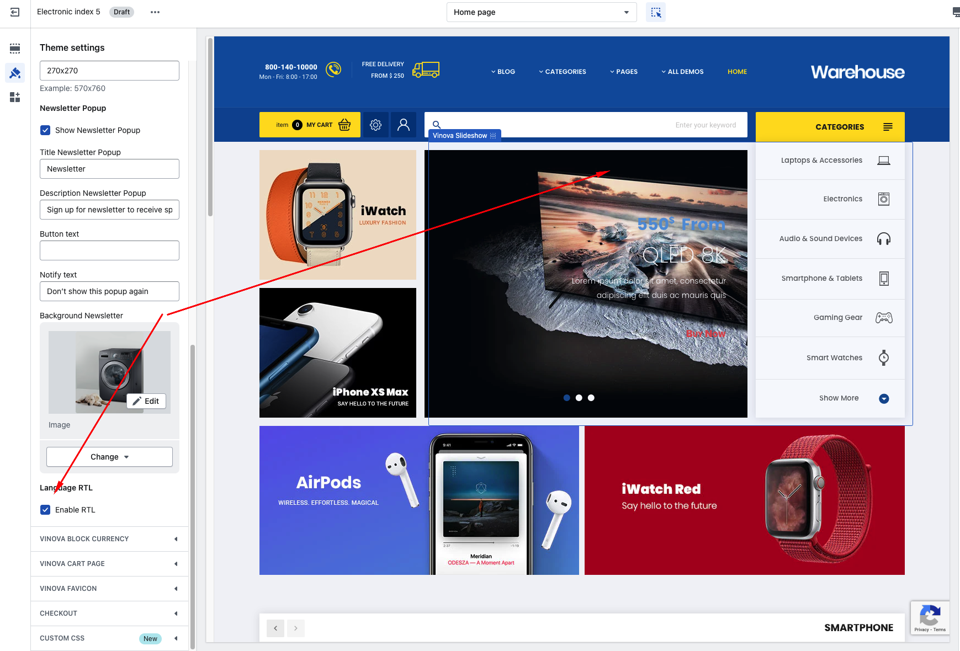Image resolution: width=960 pixels, height=651 pixels.
Task: Expand the Custom CSS section
Action: (x=109, y=638)
